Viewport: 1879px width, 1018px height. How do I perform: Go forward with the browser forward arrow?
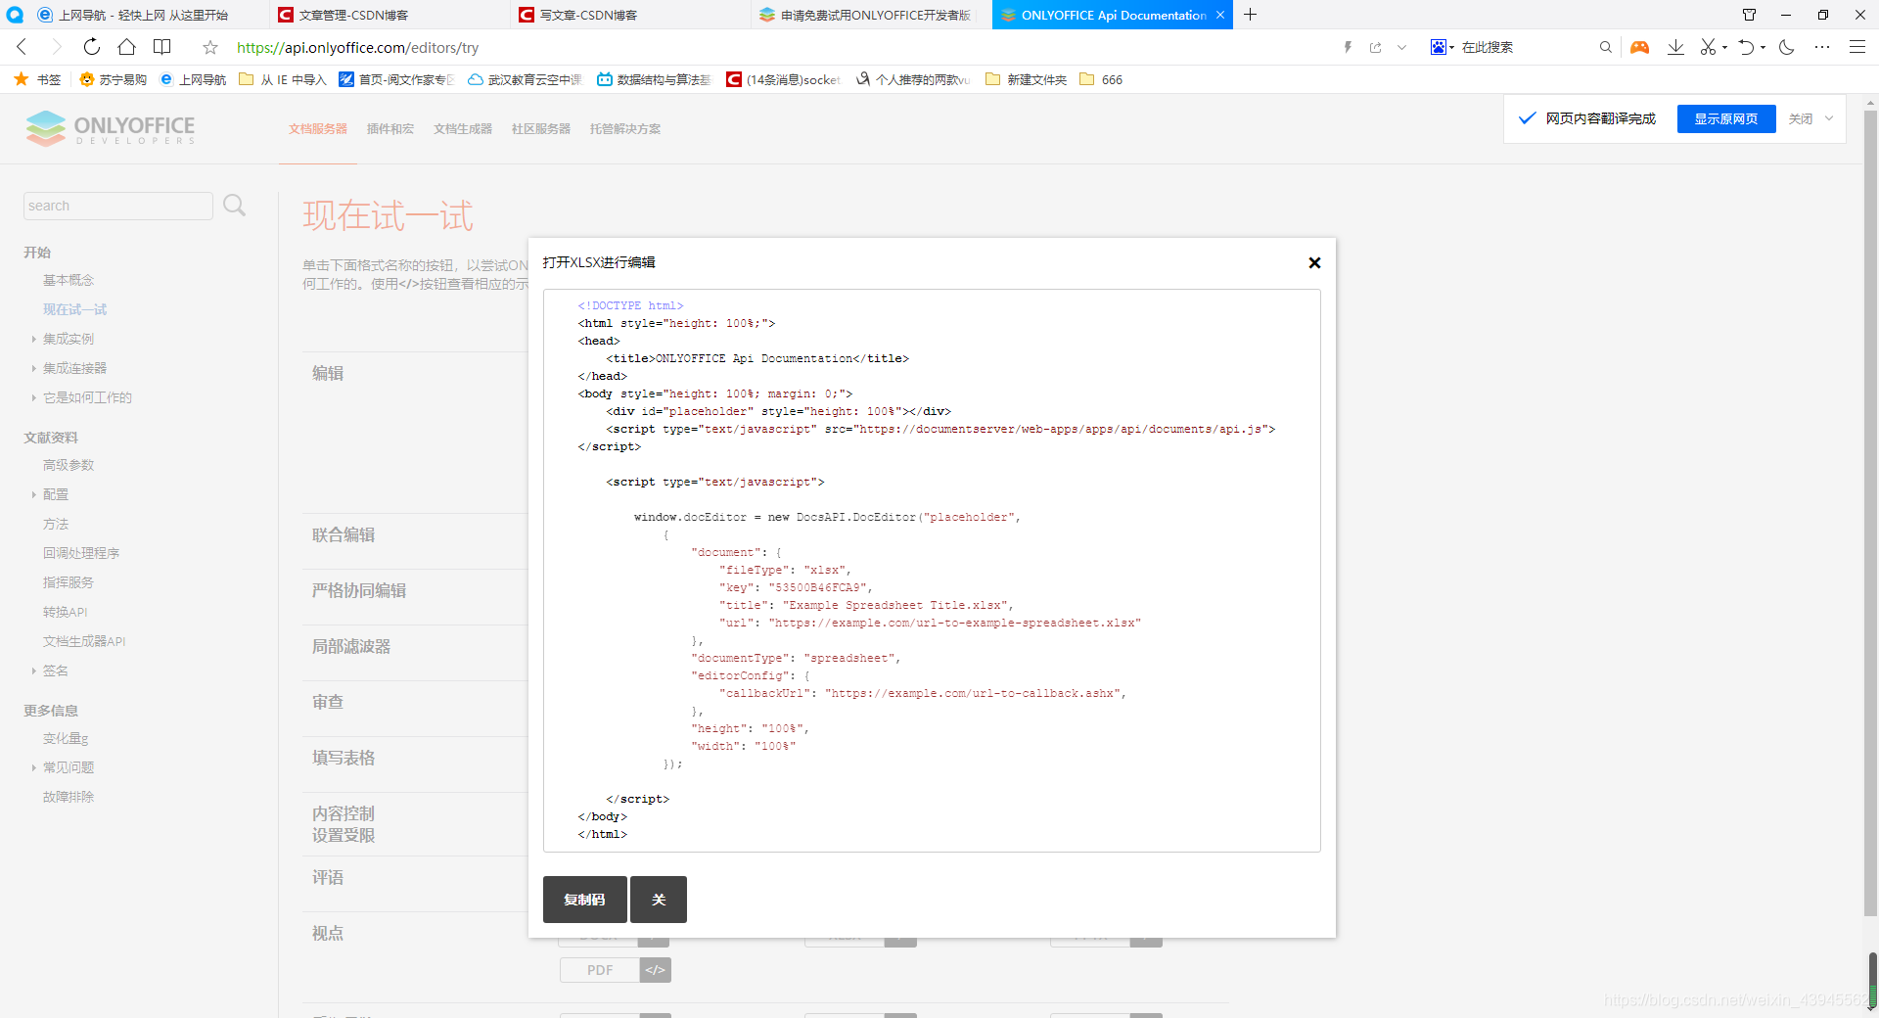click(x=56, y=47)
